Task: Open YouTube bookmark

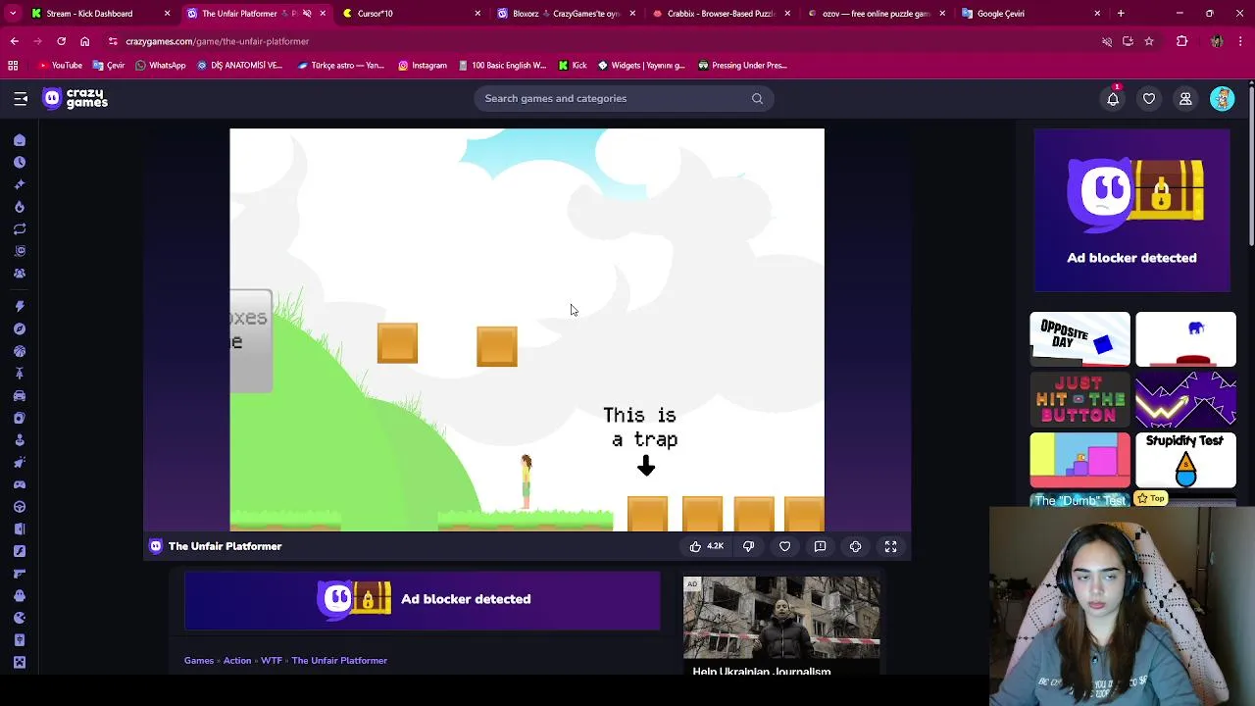Action: (x=60, y=66)
